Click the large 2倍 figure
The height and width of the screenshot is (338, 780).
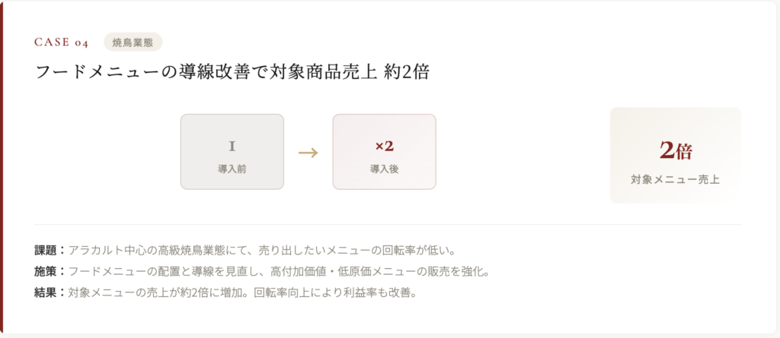675,150
